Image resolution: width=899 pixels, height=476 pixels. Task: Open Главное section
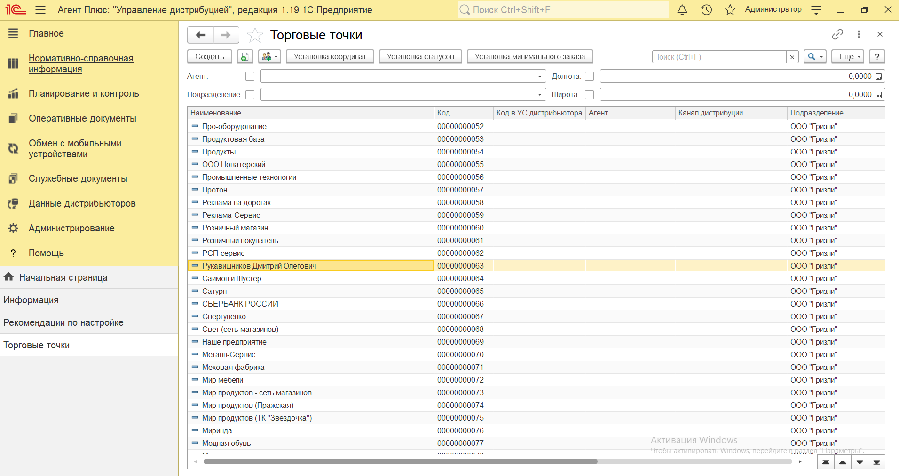pos(46,33)
